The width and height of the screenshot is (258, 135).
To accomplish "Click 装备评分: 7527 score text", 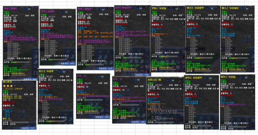I will pos(28,128).
